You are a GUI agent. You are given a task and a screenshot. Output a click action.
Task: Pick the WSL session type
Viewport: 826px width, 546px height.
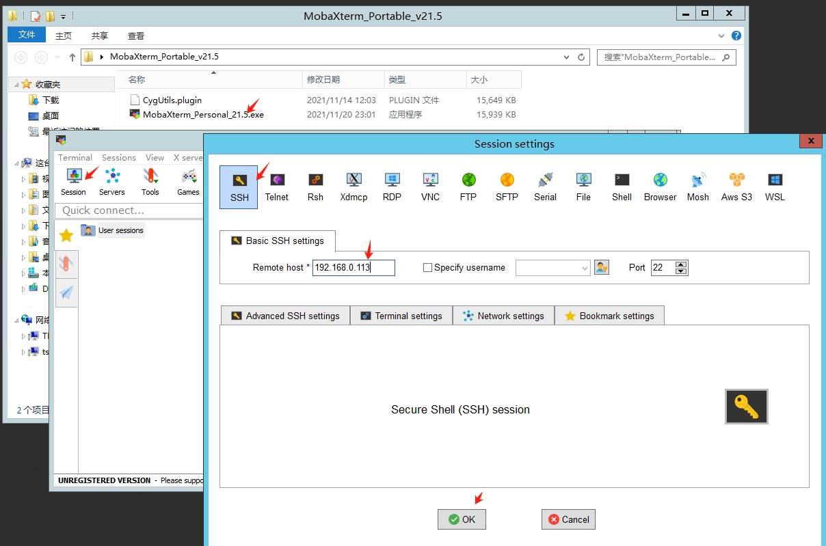(x=775, y=187)
